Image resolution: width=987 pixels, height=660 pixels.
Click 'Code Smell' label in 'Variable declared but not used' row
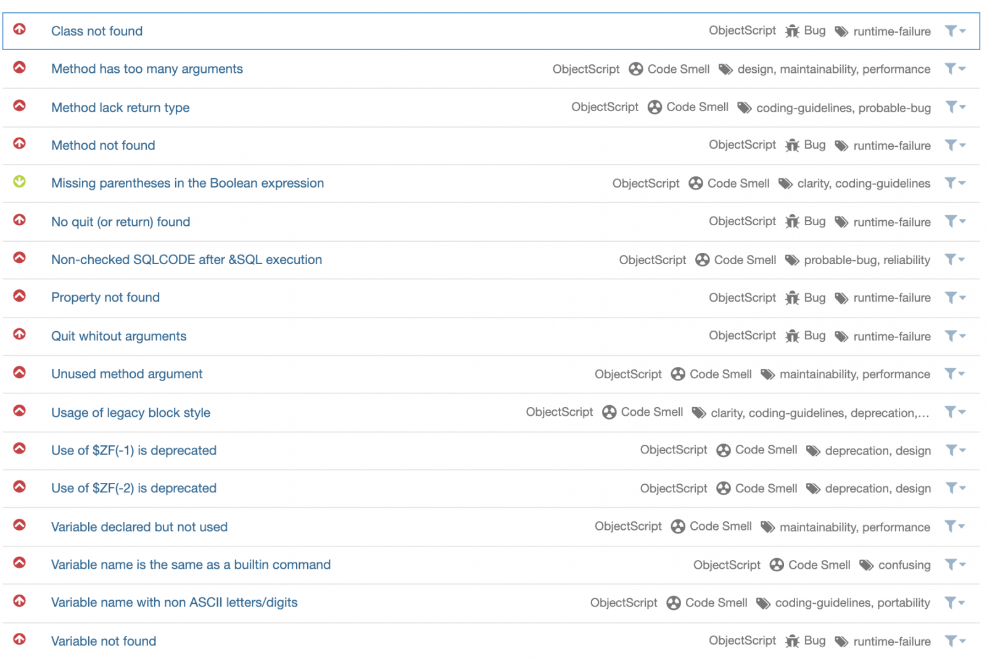(x=721, y=526)
